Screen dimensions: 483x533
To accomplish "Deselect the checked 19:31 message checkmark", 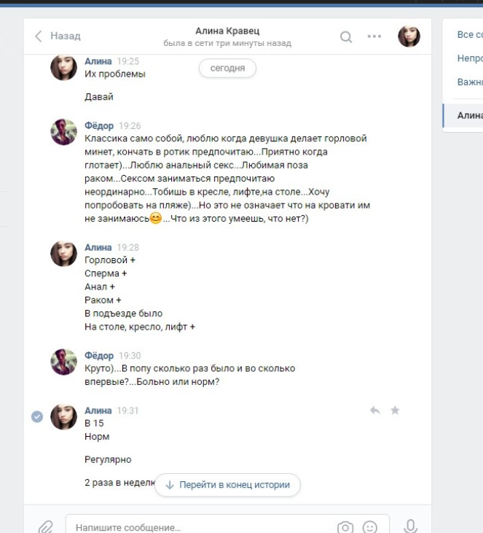I will [37, 416].
